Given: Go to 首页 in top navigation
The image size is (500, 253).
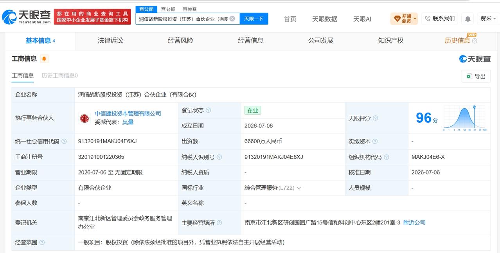Looking at the screenshot, I should point(290,19).
